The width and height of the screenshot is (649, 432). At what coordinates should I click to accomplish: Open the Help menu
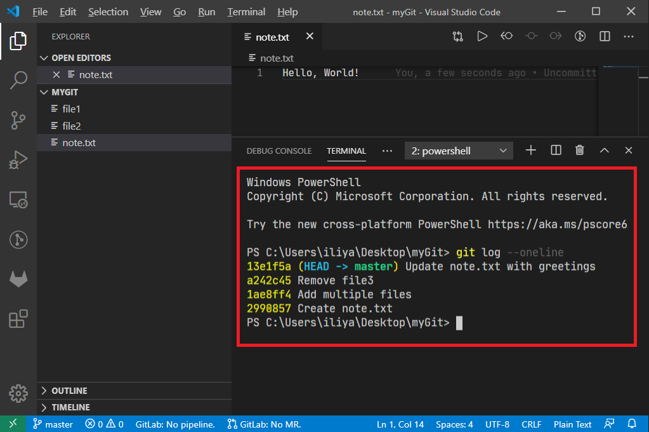[x=287, y=12]
